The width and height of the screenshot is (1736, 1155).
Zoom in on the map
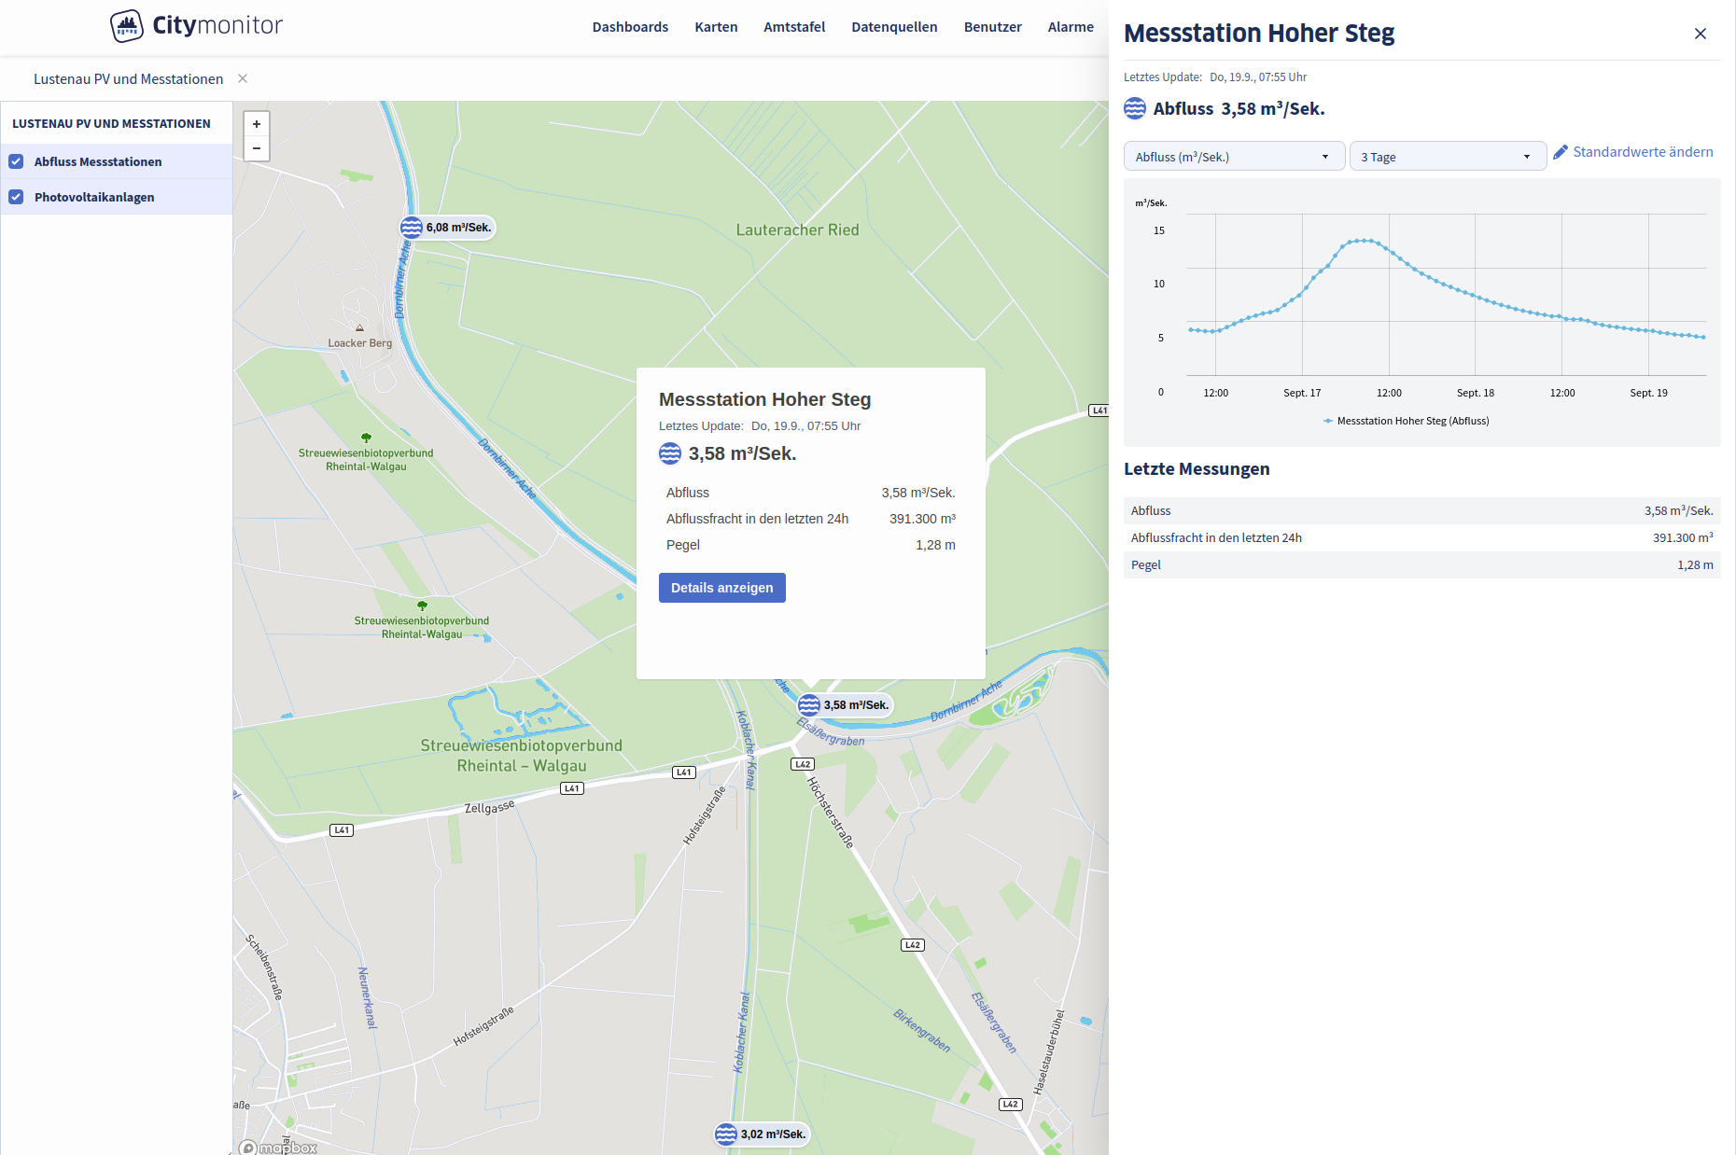click(x=257, y=124)
